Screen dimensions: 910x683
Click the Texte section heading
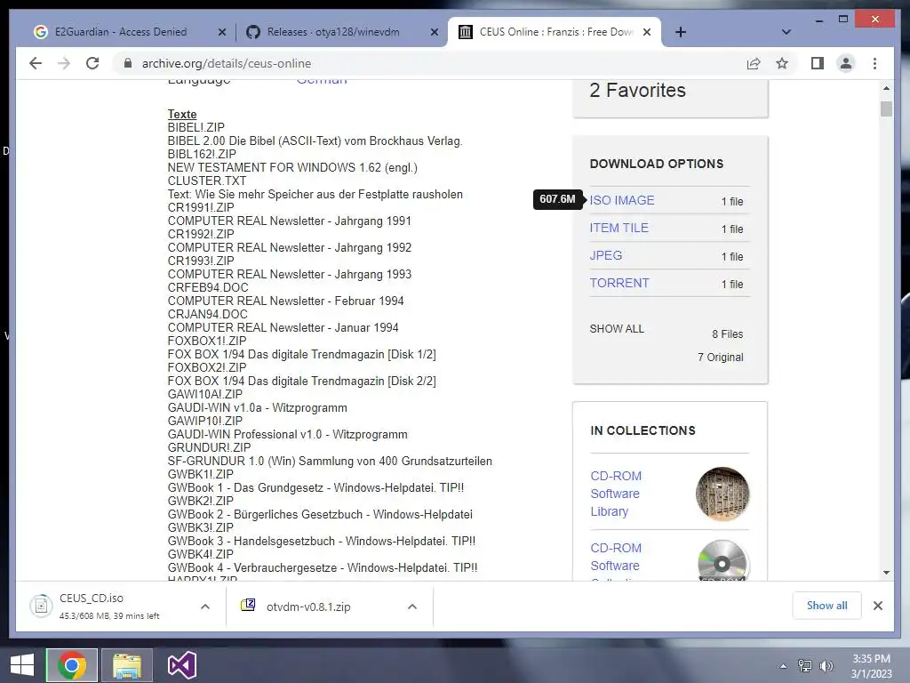pos(182,114)
